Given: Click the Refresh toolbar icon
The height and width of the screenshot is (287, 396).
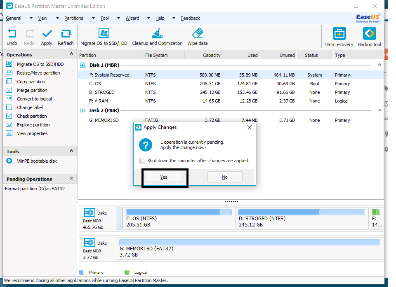Looking at the screenshot, I should point(66,33).
